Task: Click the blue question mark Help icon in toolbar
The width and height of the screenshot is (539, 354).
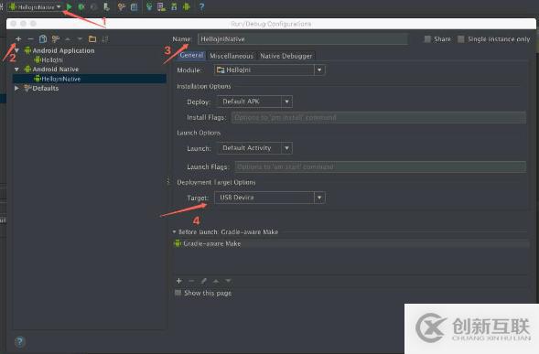Action: click(201, 6)
